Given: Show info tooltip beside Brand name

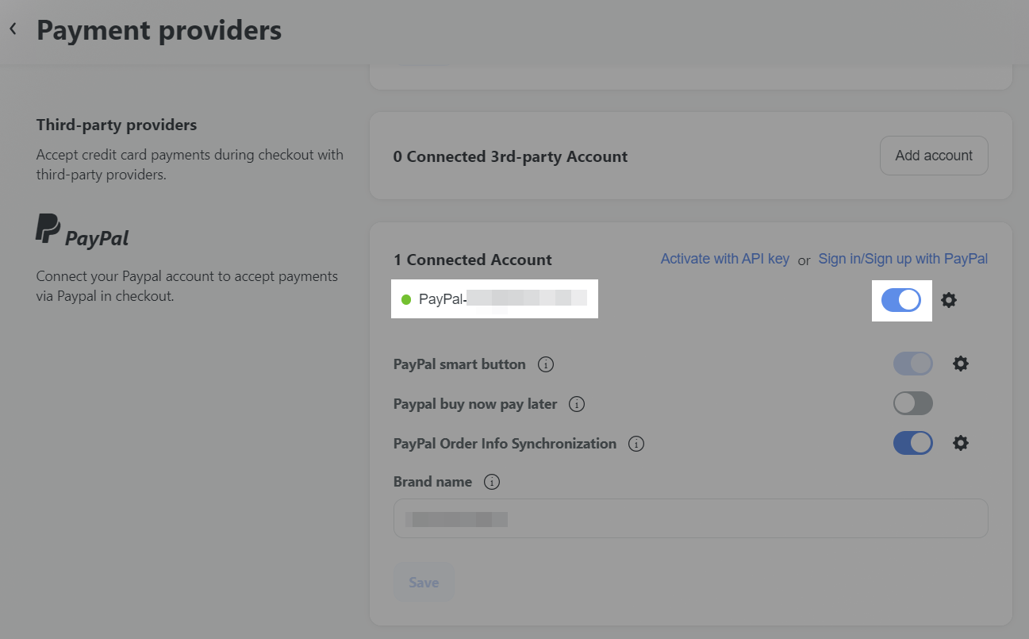Looking at the screenshot, I should [x=491, y=482].
